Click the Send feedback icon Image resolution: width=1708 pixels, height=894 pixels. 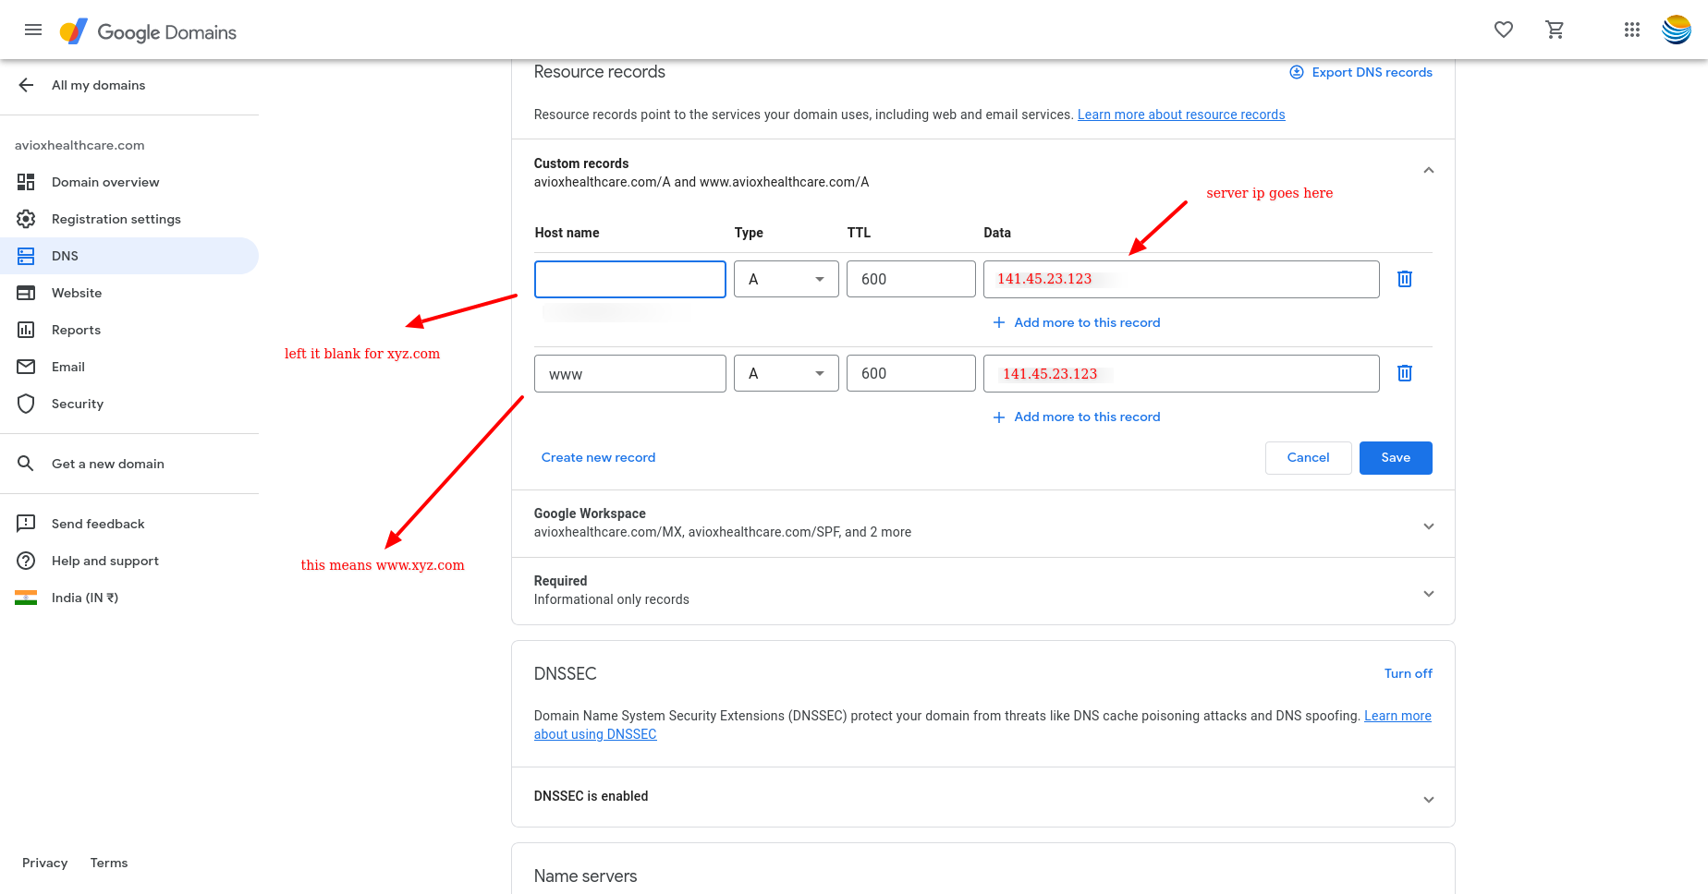[x=26, y=524]
